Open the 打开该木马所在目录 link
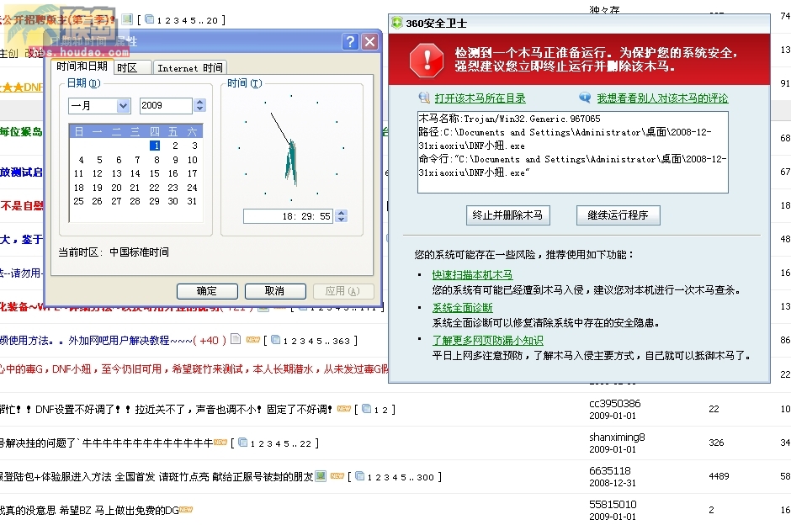Image resolution: width=791 pixels, height=525 pixels. (x=480, y=98)
